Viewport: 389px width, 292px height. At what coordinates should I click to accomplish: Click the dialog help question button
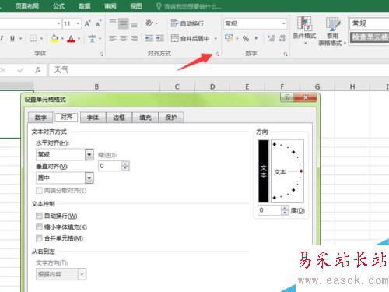(x=287, y=97)
